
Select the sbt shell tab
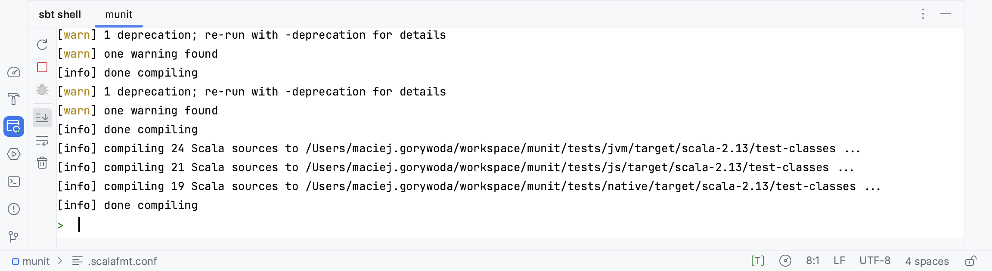60,15
